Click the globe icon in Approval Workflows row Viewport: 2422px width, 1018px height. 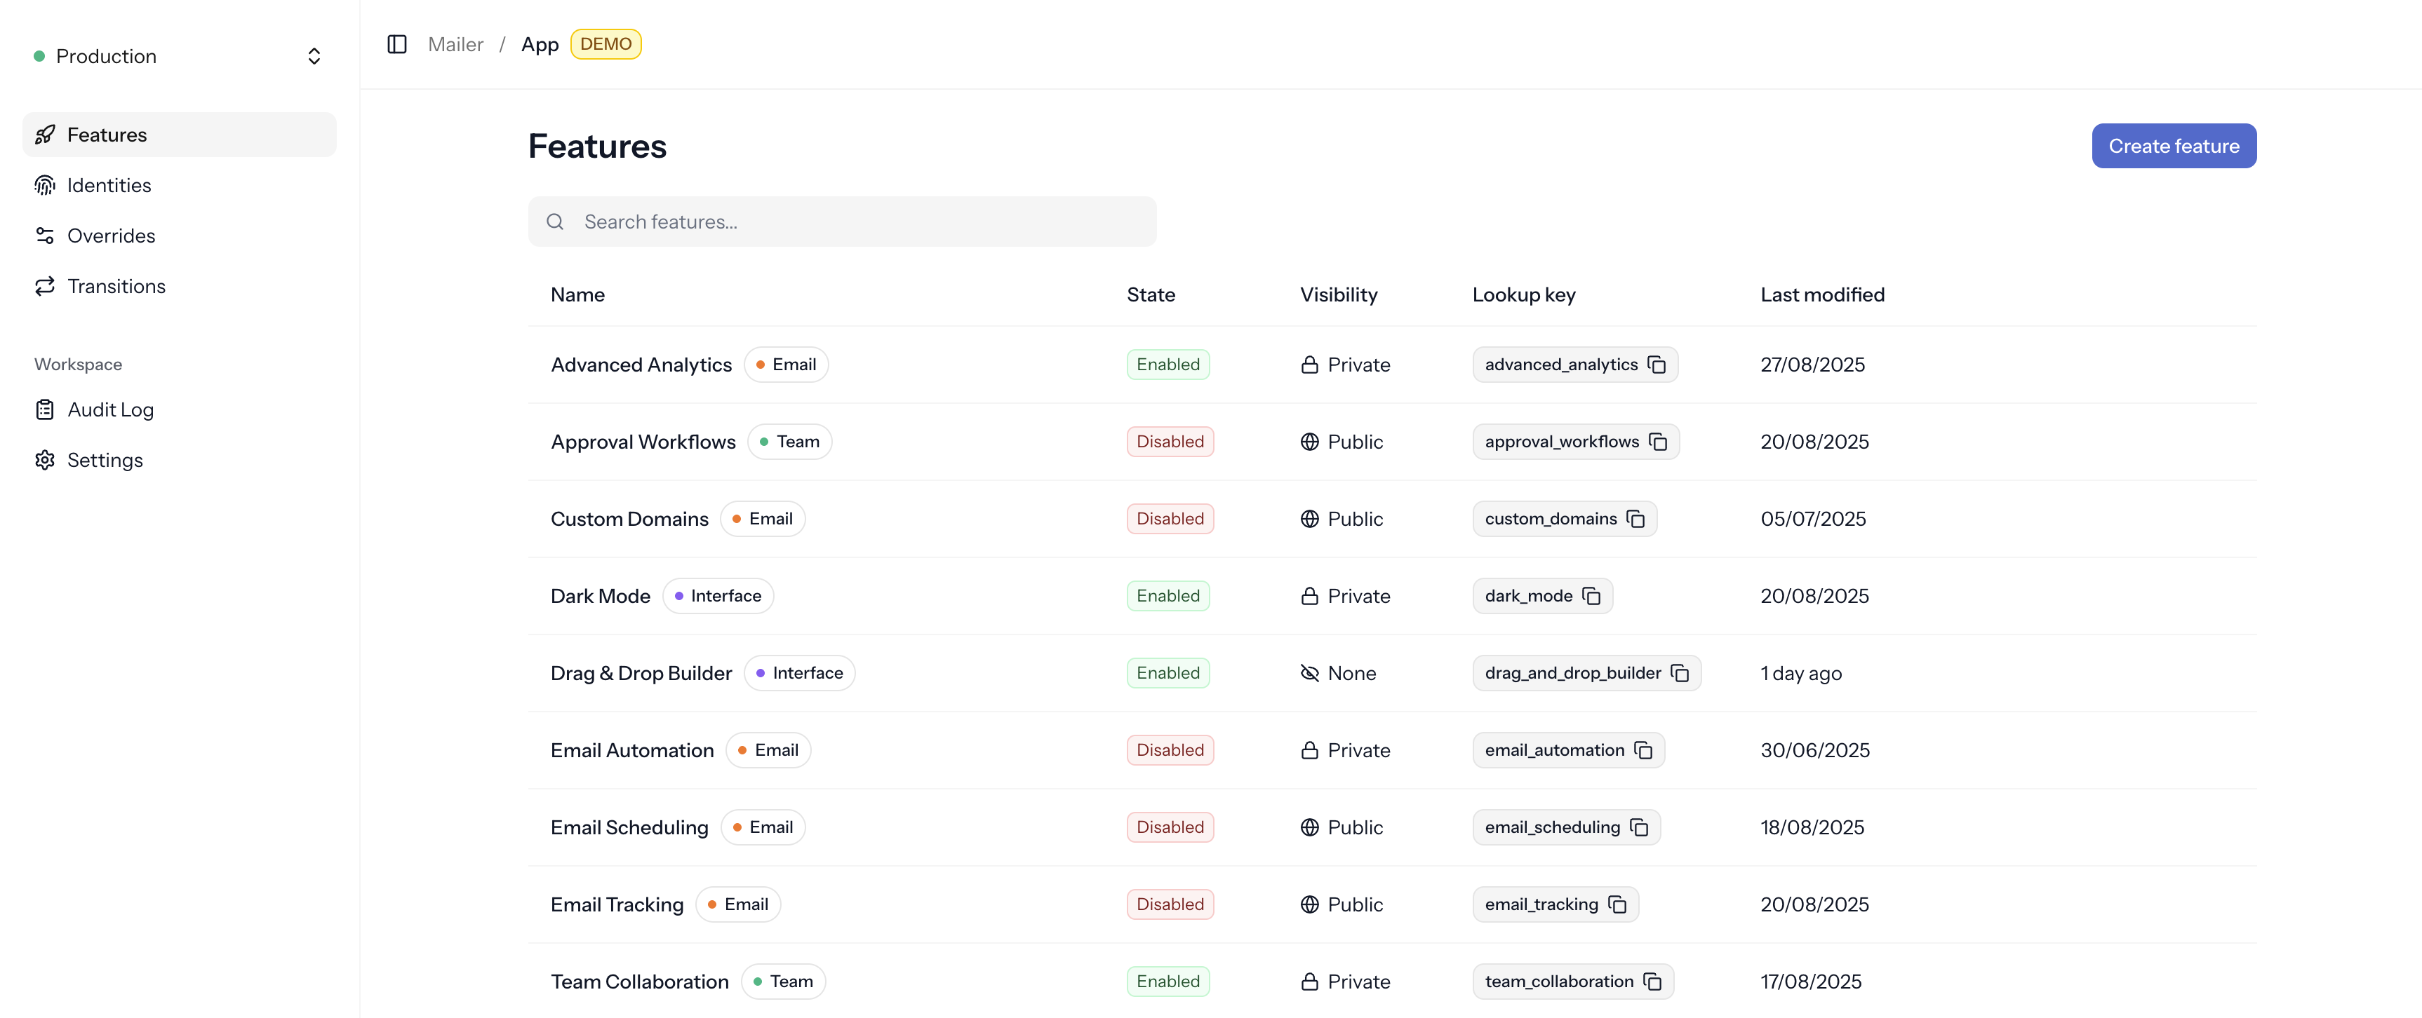1310,442
